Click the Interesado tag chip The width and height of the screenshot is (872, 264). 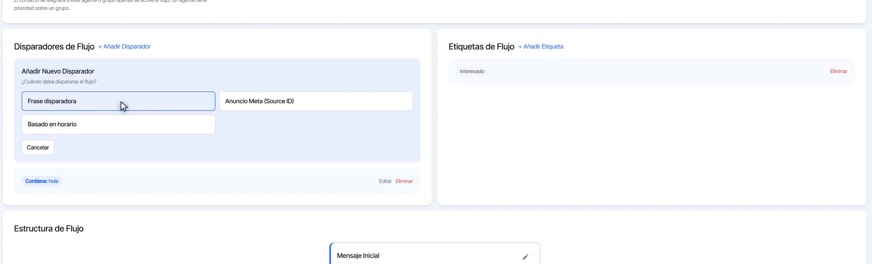[x=472, y=71]
